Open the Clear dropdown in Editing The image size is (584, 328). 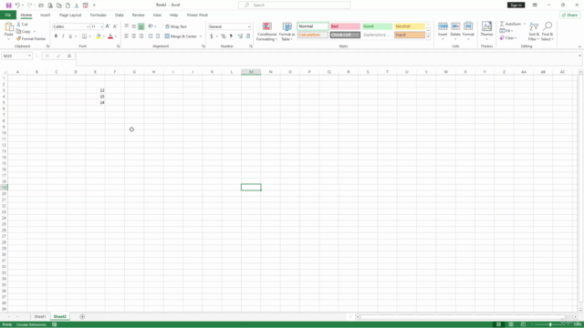[x=509, y=38]
